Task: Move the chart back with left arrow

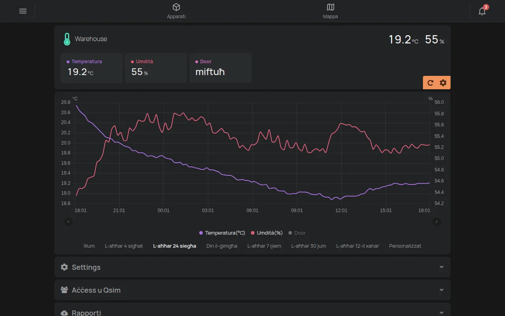Action: 68,222
